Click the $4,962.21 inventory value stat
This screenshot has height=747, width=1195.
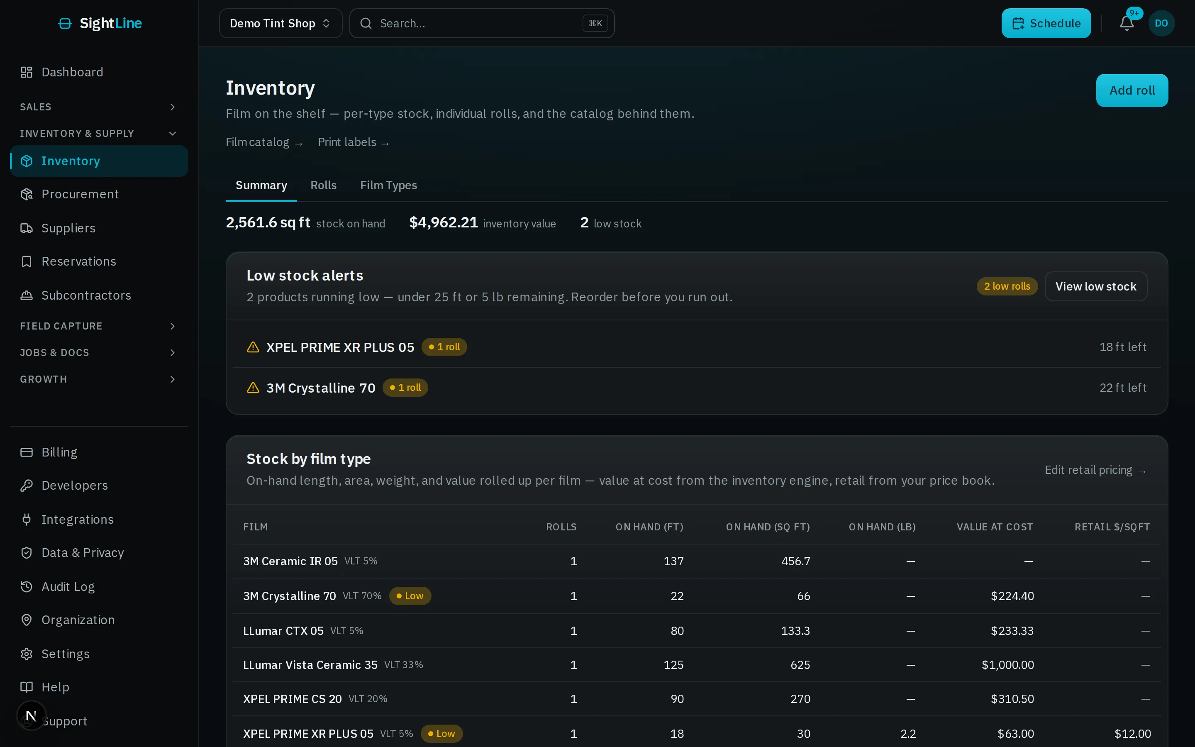[483, 223]
